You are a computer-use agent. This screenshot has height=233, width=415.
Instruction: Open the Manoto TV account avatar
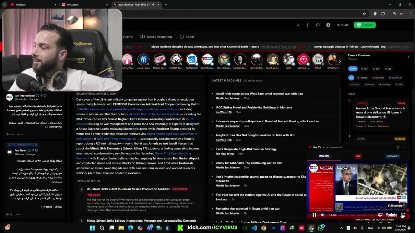[x=303, y=60]
